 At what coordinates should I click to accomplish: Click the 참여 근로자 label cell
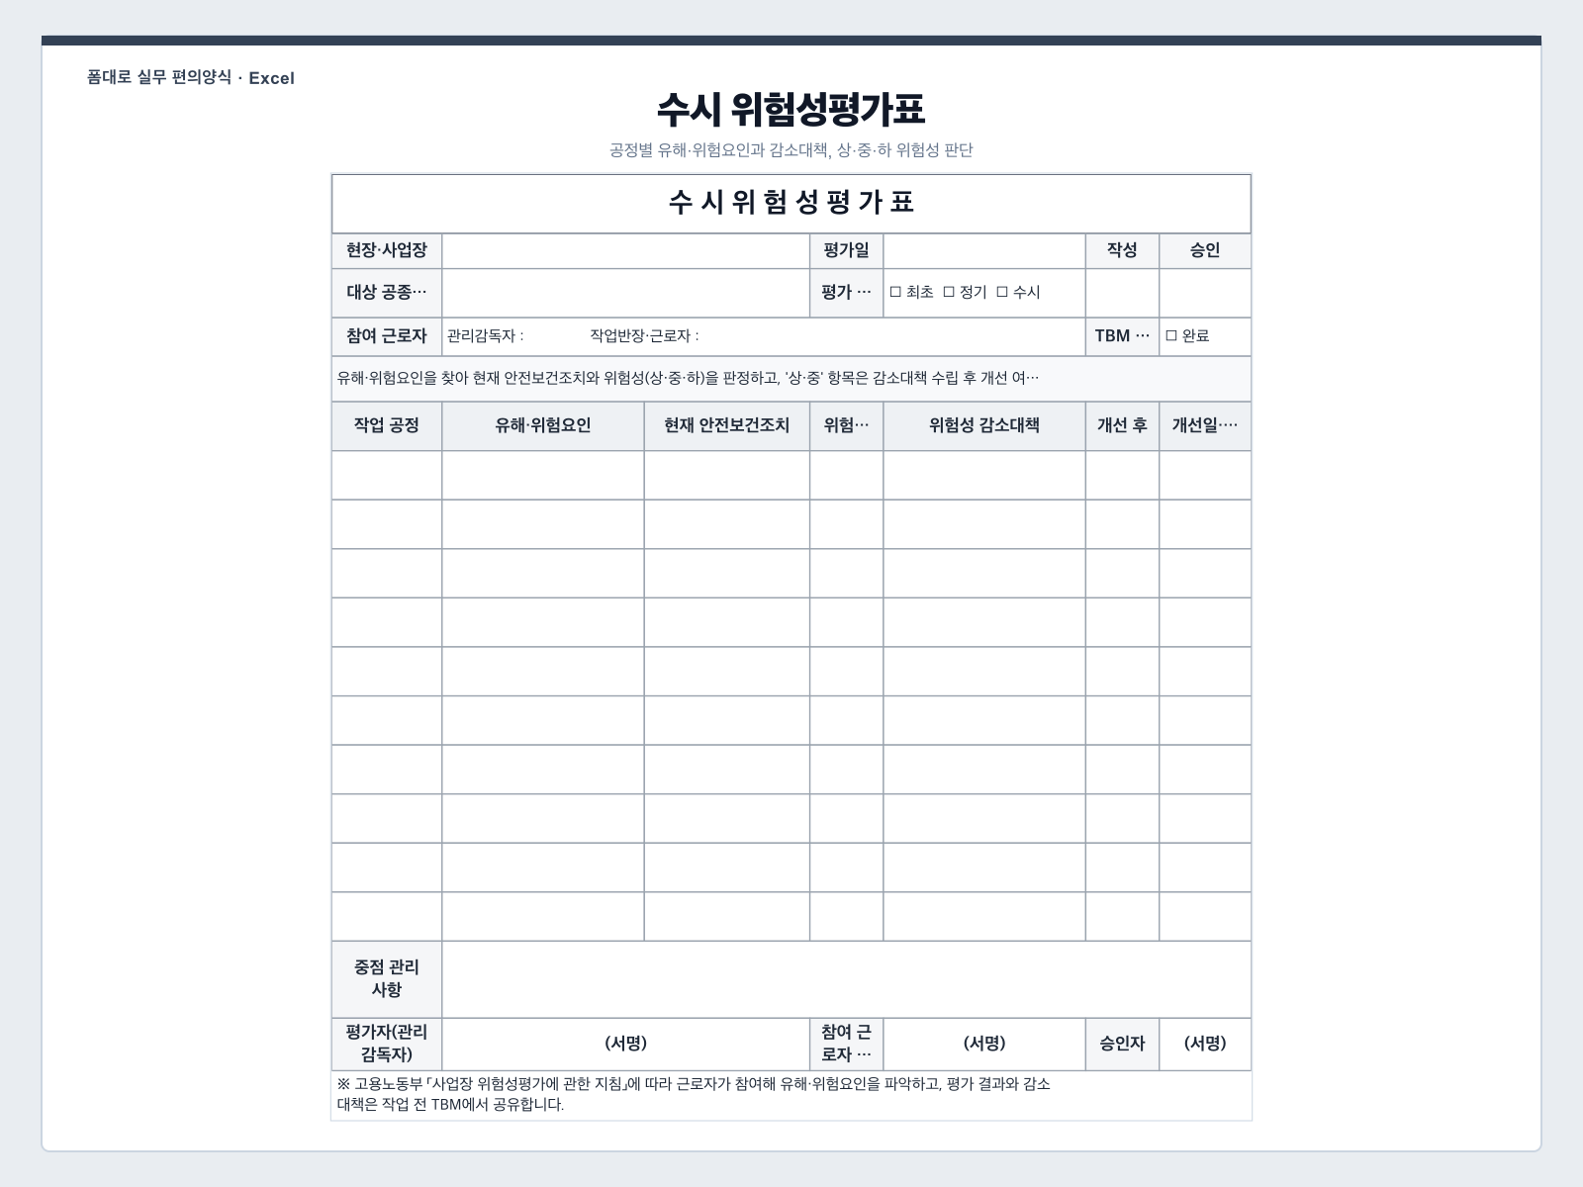click(387, 336)
